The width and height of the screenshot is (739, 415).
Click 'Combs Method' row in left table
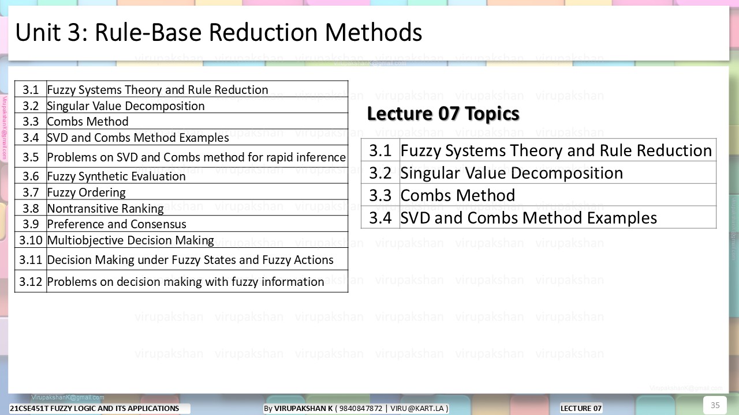181,121
